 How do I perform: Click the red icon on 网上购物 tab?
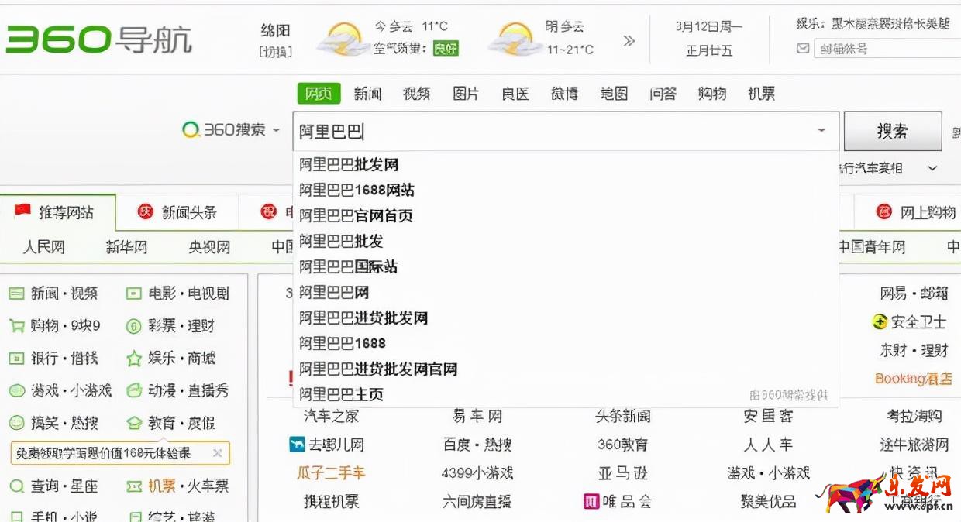click(x=883, y=211)
